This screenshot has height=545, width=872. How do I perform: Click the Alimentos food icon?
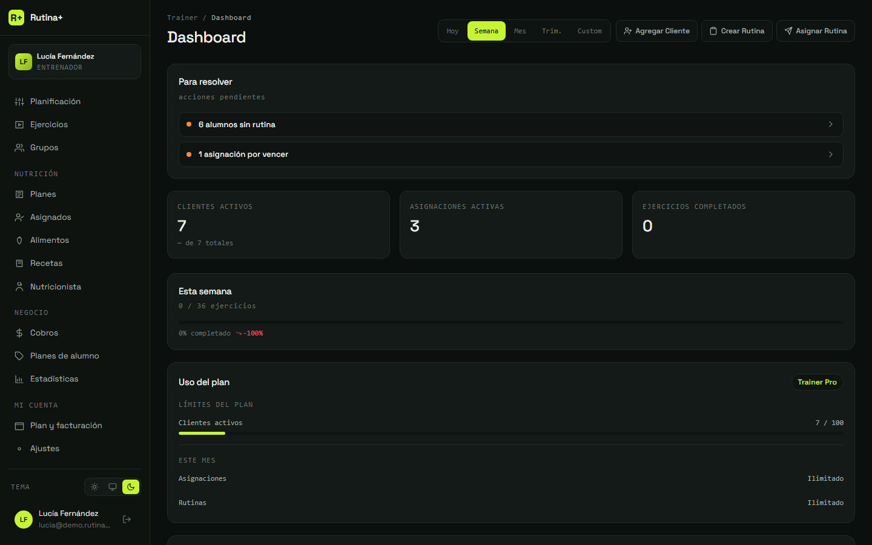point(19,240)
